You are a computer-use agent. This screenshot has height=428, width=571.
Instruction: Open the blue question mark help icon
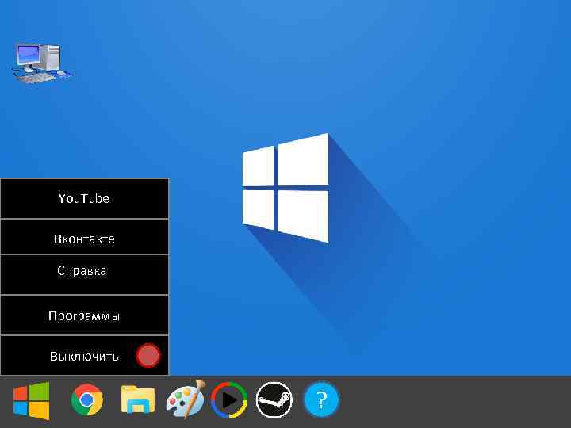point(321,399)
